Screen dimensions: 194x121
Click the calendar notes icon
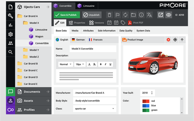(x=116, y=23)
